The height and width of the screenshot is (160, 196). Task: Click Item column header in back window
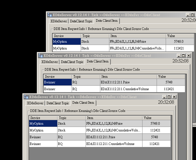click(x=137, y=36)
